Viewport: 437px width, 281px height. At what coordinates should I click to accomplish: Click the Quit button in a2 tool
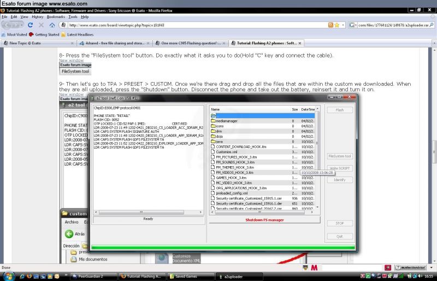coord(339,236)
